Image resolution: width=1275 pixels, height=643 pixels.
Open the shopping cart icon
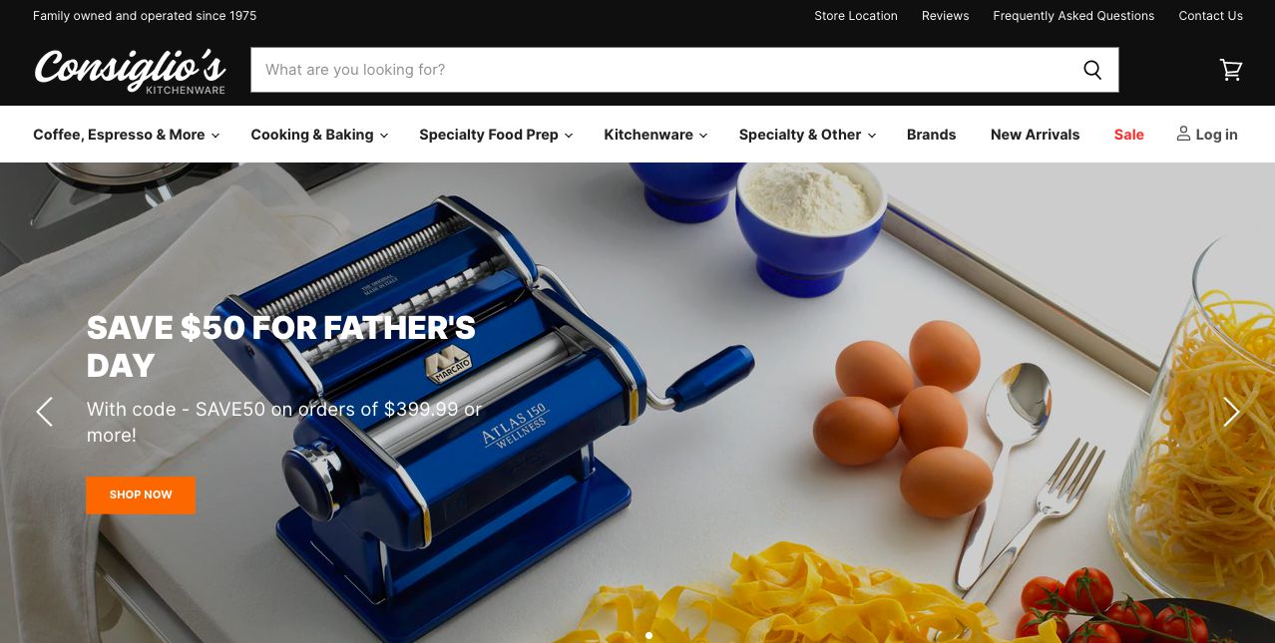click(x=1231, y=70)
